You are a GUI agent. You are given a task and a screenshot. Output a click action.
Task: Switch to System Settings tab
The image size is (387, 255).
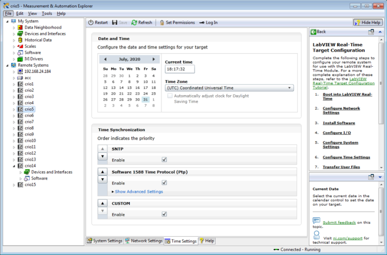click(x=104, y=241)
